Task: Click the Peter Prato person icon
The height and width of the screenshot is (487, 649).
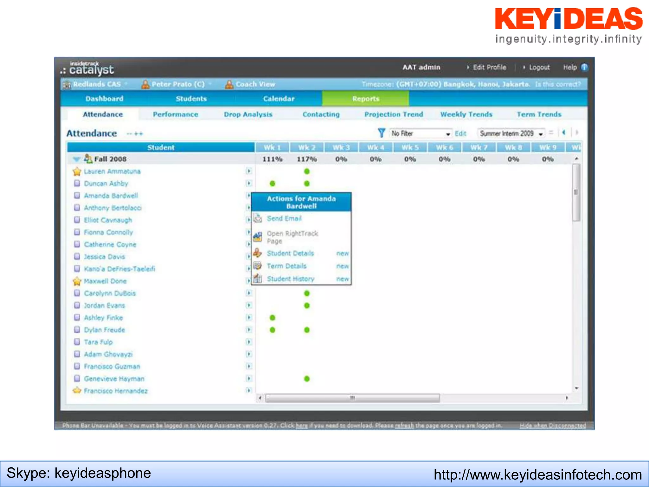Action: pyautogui.click(x=145, y=84)
